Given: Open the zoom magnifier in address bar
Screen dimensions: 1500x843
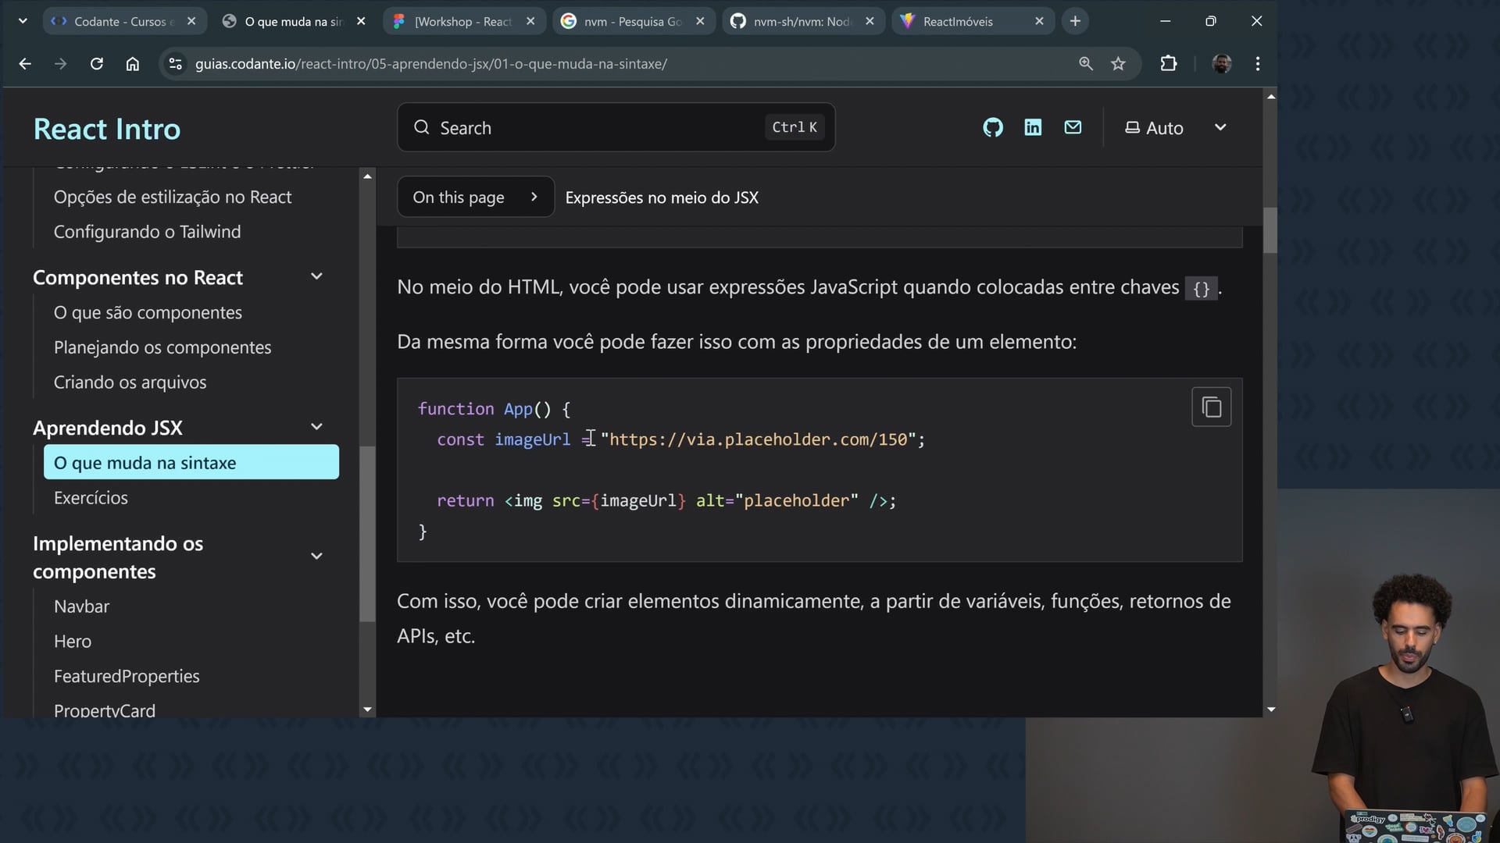Looking at the screenshot, I should (1085, 64).
